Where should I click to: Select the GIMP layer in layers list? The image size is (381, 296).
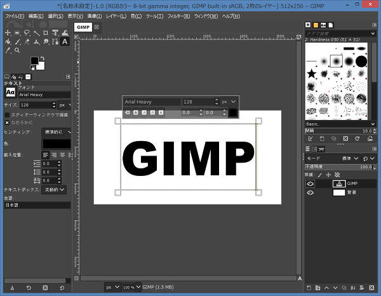(352, 183)
